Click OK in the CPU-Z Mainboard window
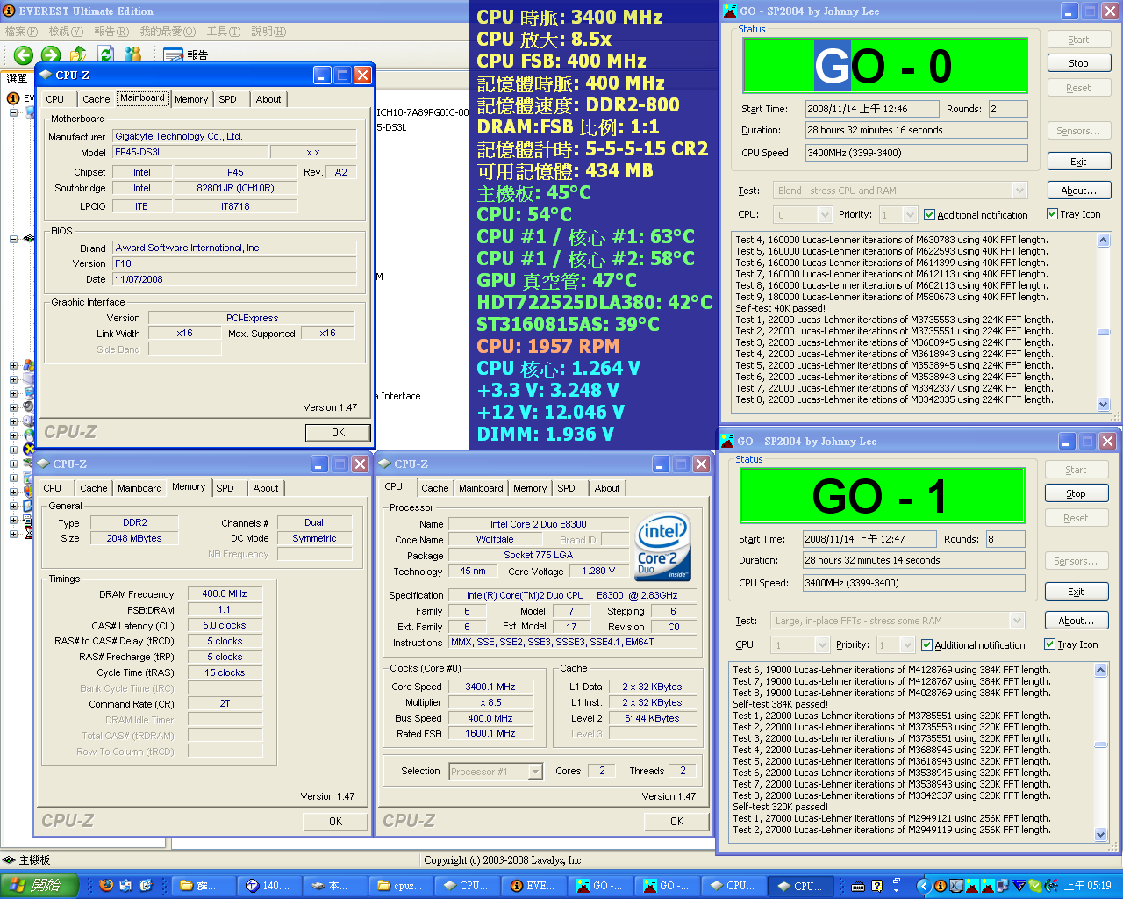1123x899 pixels. pyautogui.click(x=338, y=432)
